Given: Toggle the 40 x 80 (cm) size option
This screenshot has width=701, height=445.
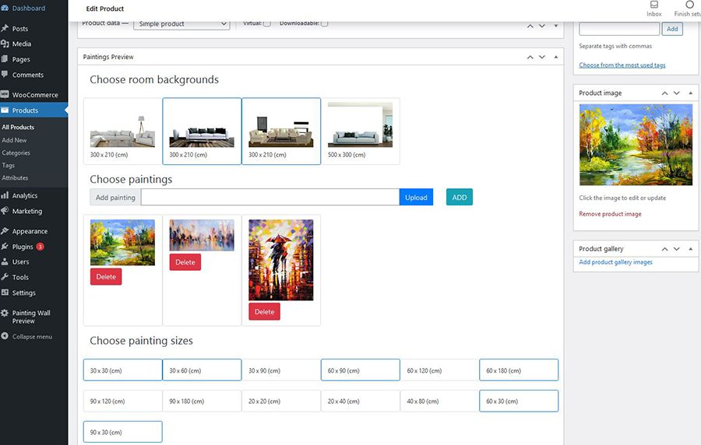Looking at the screenshot, I should point(439,401).
